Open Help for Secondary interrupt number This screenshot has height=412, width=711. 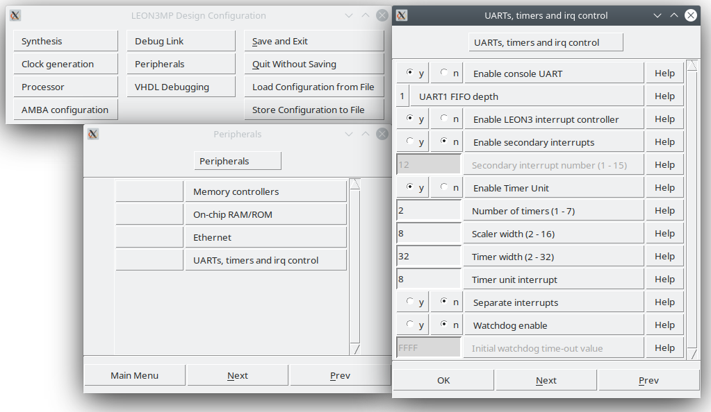(x=664, y=165)
